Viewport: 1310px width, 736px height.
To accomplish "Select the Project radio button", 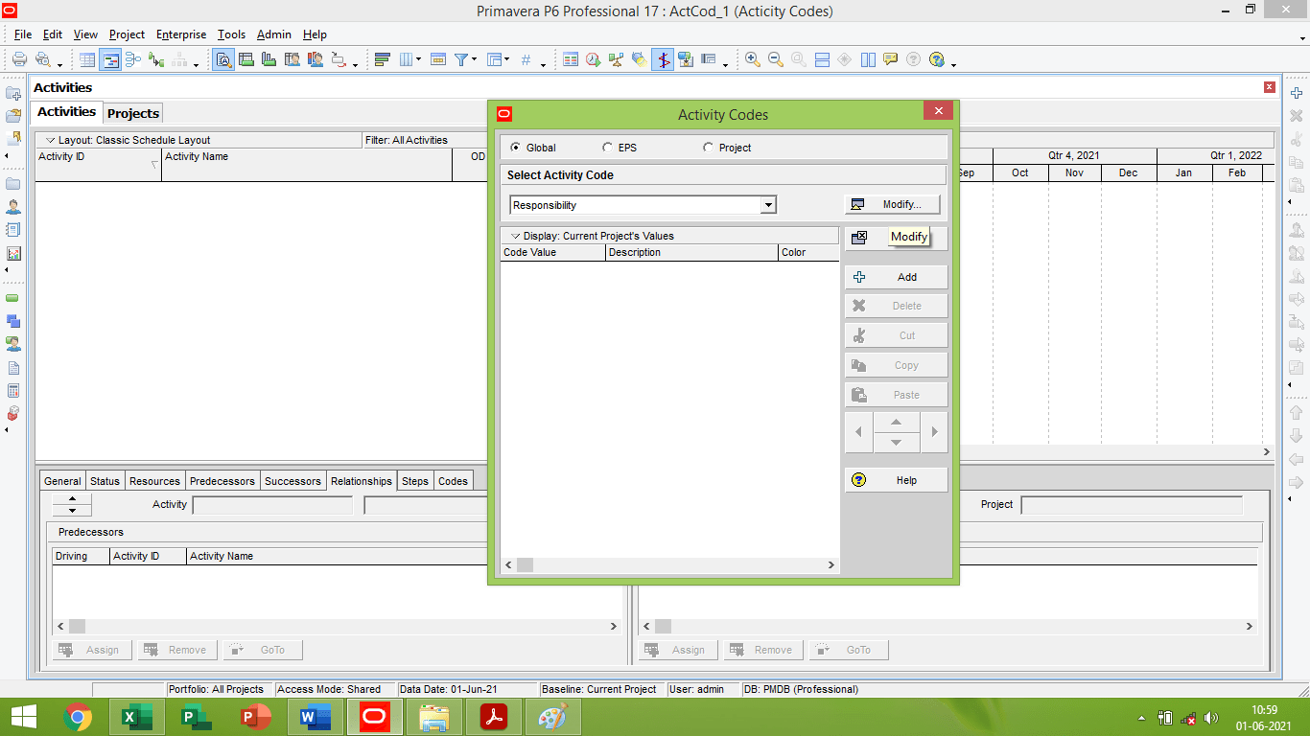I will coord(709,148).
